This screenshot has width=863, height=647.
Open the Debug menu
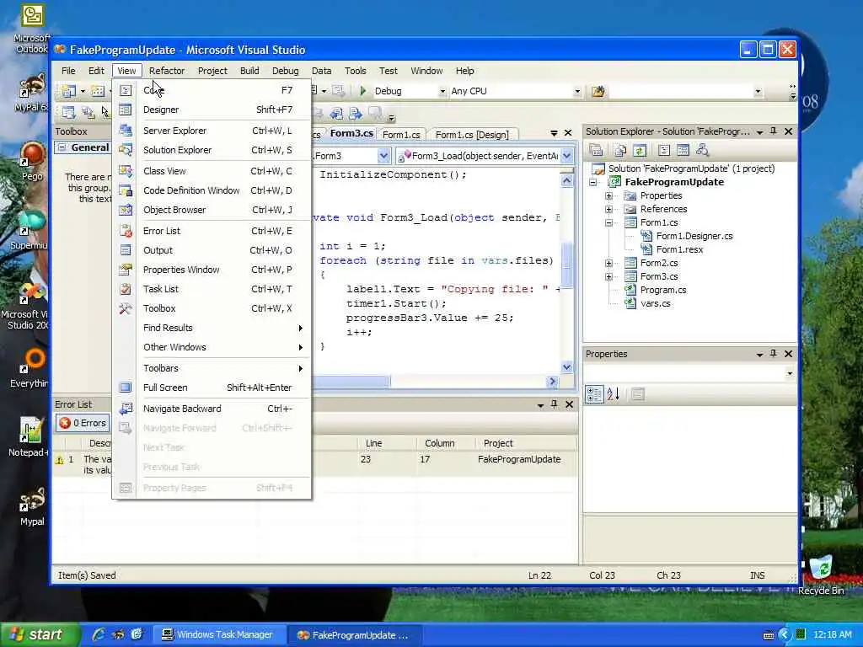point(285,71)
